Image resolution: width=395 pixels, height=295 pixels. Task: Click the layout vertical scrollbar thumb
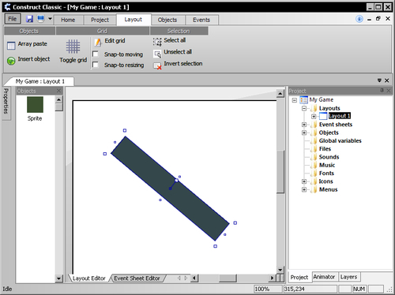[x=280, y=172]
